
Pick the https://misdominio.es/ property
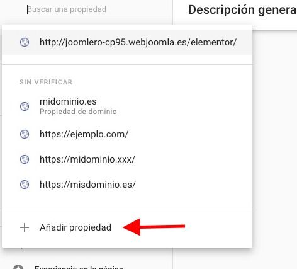[127, 185]
